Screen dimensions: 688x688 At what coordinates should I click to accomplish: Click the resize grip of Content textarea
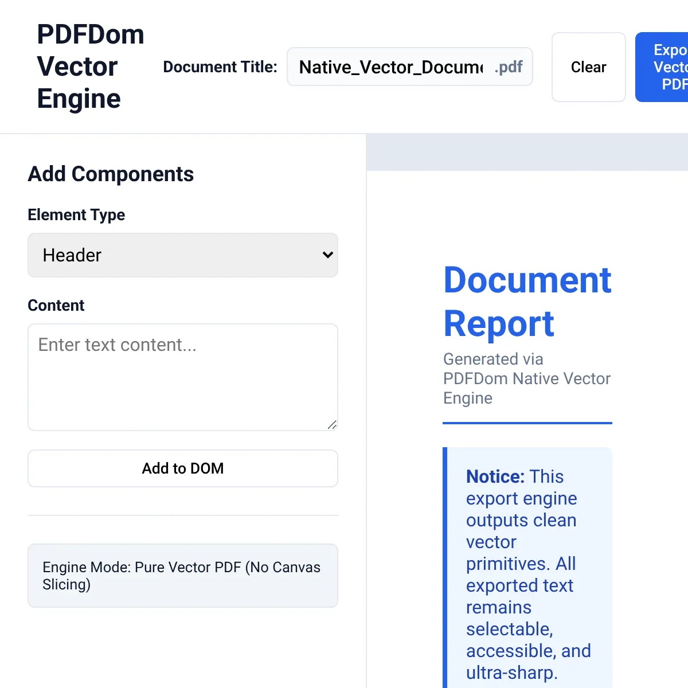[x=332, y=425]
